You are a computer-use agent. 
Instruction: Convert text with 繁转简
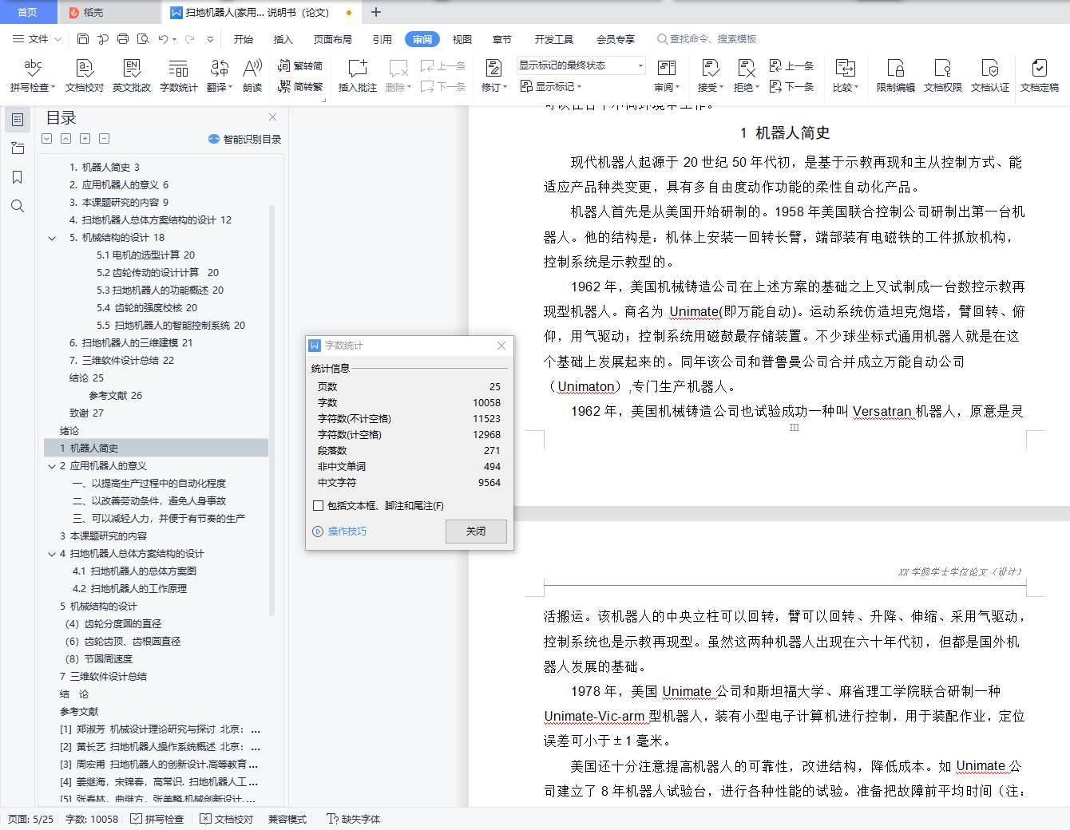[300, 66]
